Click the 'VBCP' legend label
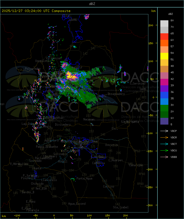 click(174, 131)
